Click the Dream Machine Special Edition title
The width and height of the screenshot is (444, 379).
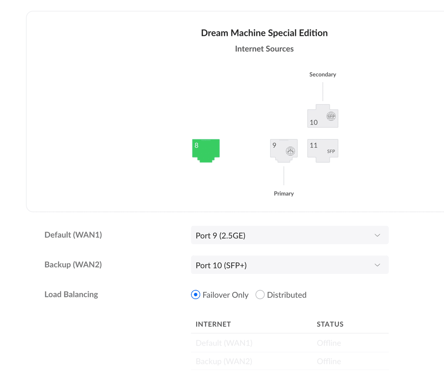click(264, 33)
